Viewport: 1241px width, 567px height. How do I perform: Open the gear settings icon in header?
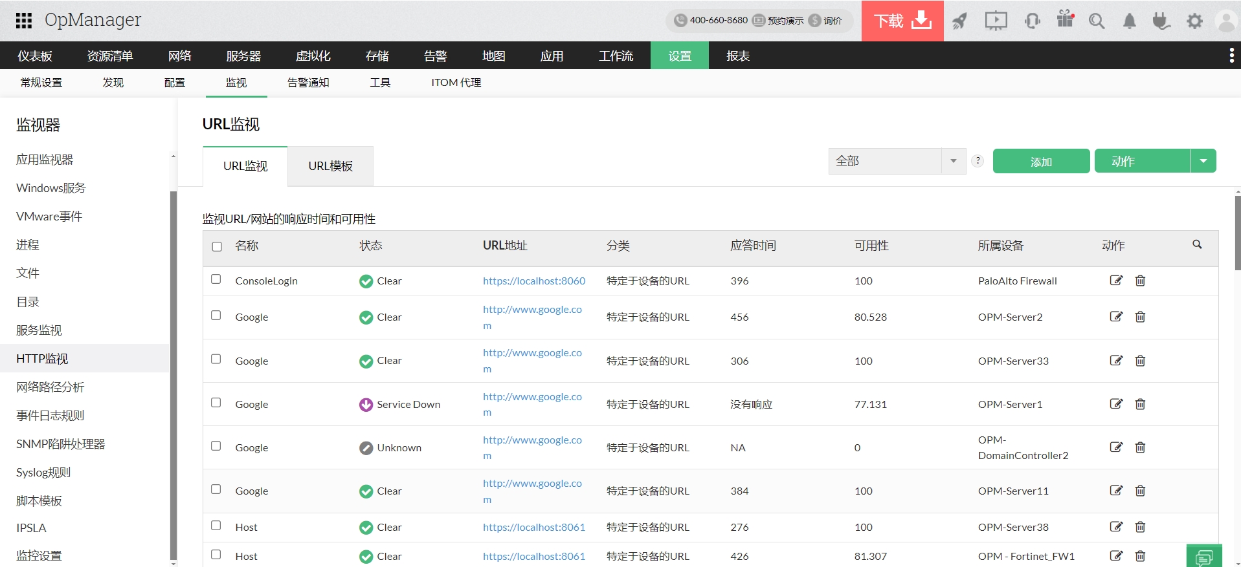pyautogui.click(x=1194, y=21)
